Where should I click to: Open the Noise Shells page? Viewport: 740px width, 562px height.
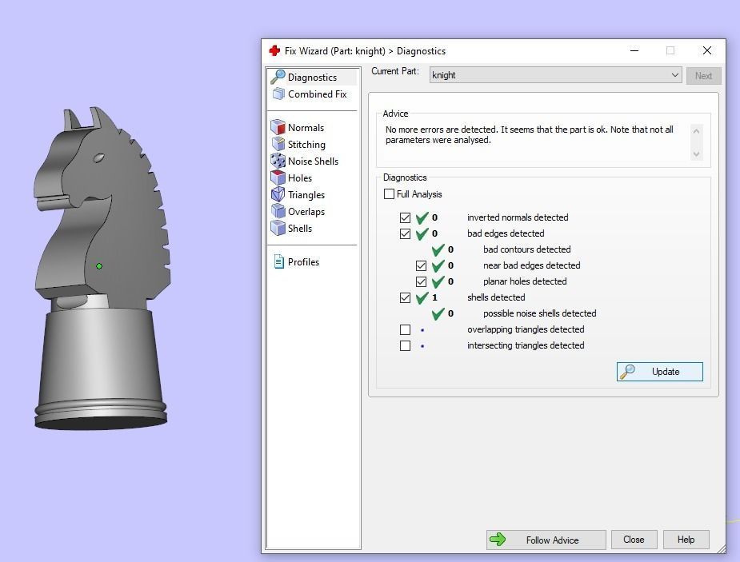(x=312, y=161)
